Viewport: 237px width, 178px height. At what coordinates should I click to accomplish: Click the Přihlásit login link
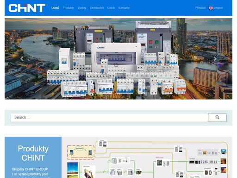pyautogui.click(x=200, y=8)
